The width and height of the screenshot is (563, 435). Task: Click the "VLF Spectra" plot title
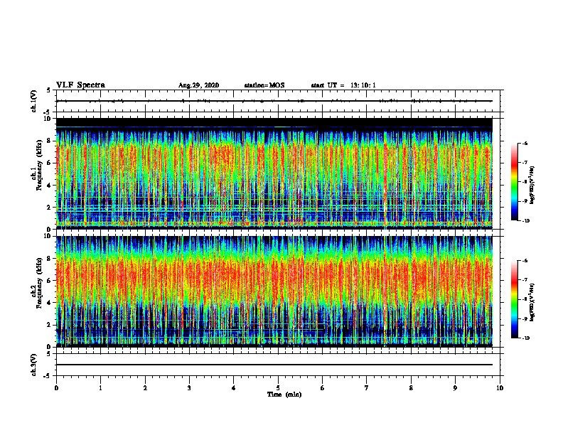[80, 85]
